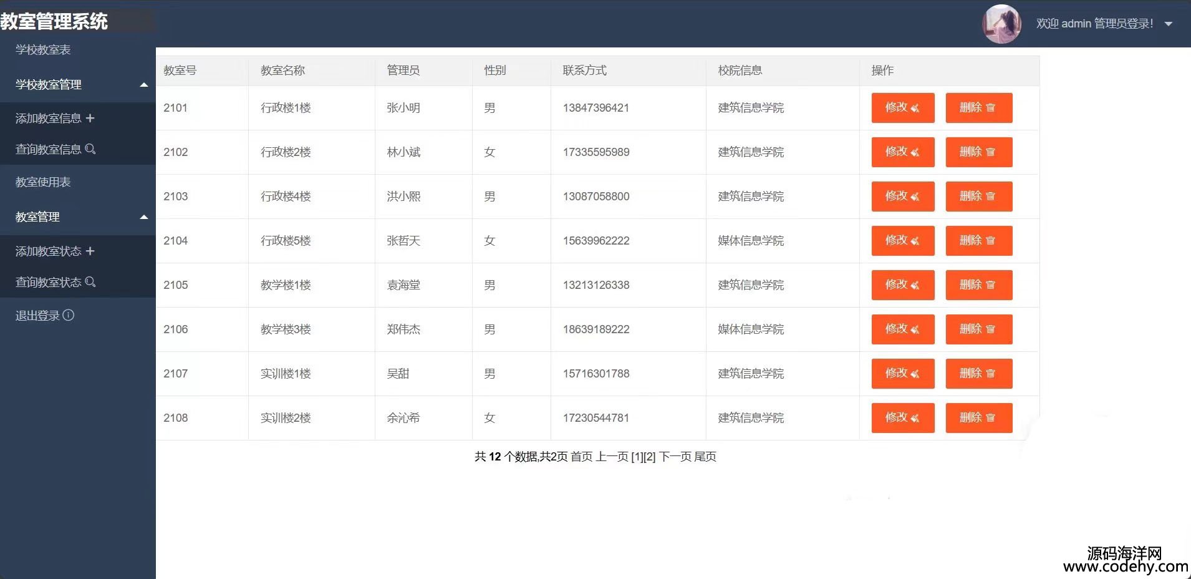The height and width of the screenshot is (579, 1191).
Task: Open 学校教室表 in the sidebar
Action: point(43,50)
